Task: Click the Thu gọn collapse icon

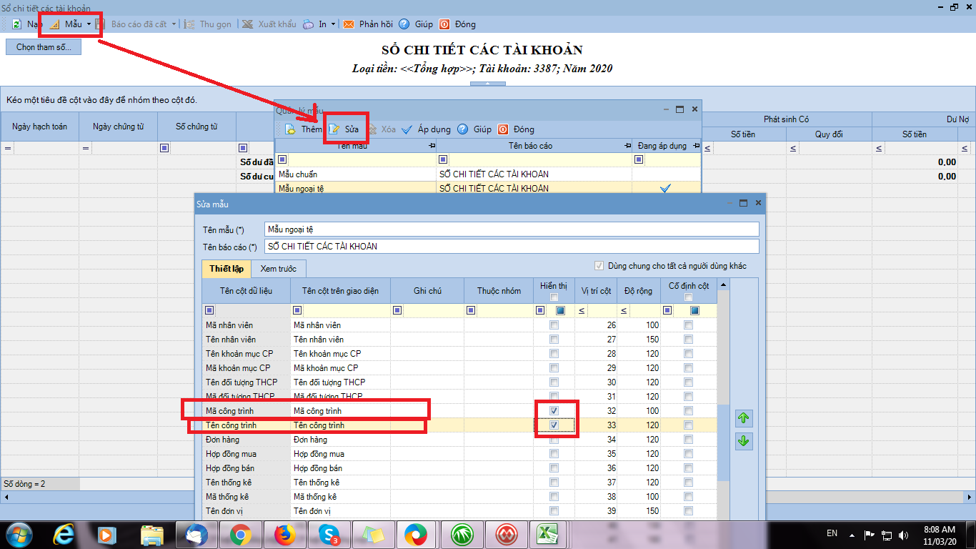Action: (x=189, y=24)
